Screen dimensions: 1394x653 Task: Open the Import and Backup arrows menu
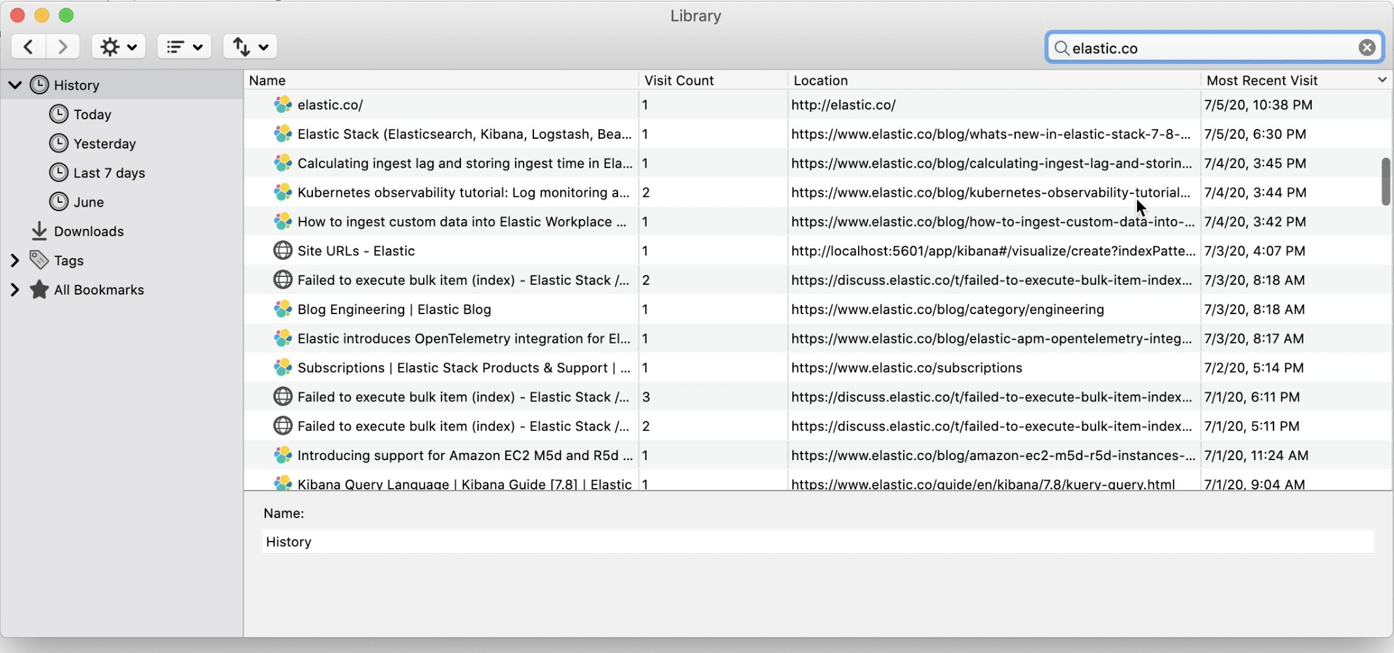point(250,47)
